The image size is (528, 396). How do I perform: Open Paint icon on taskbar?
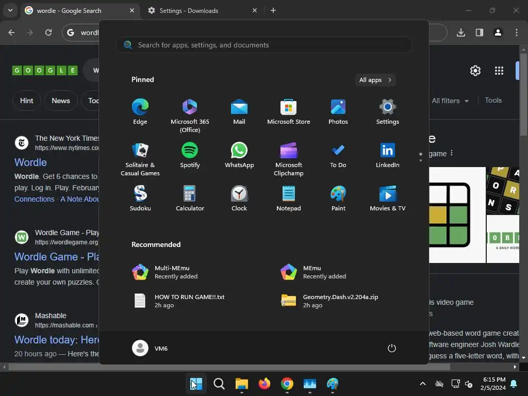pos(333,384)
